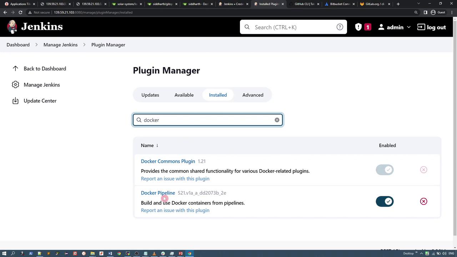
Task: Toggle the Docker Commons Plugin switch
Action: 385,170
